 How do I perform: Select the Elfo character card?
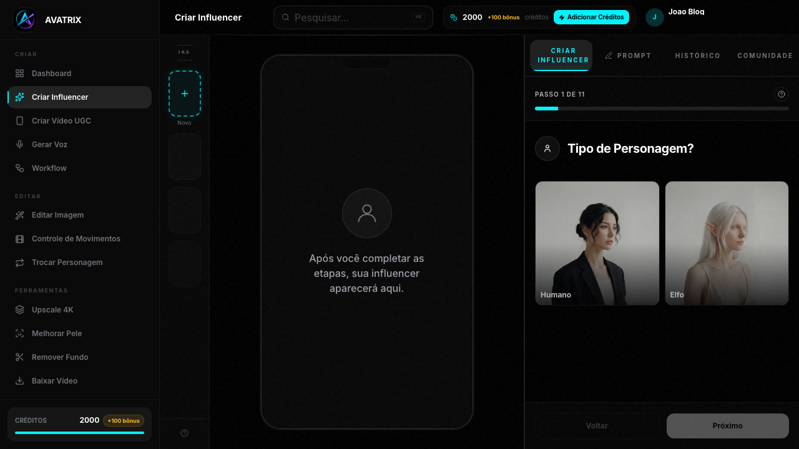(727, 243)
